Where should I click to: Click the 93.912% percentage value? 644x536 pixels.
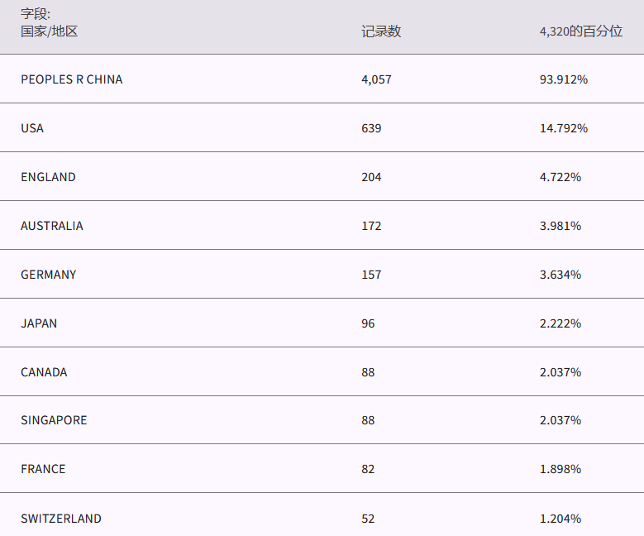[563, 79]
